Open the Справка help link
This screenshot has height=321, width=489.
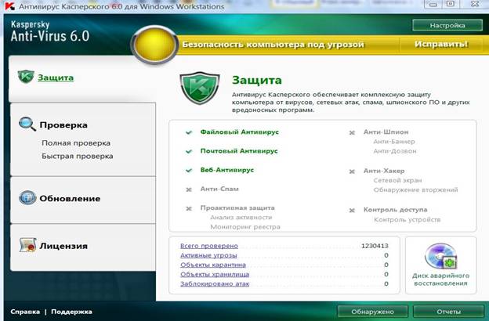coord(25,312)
